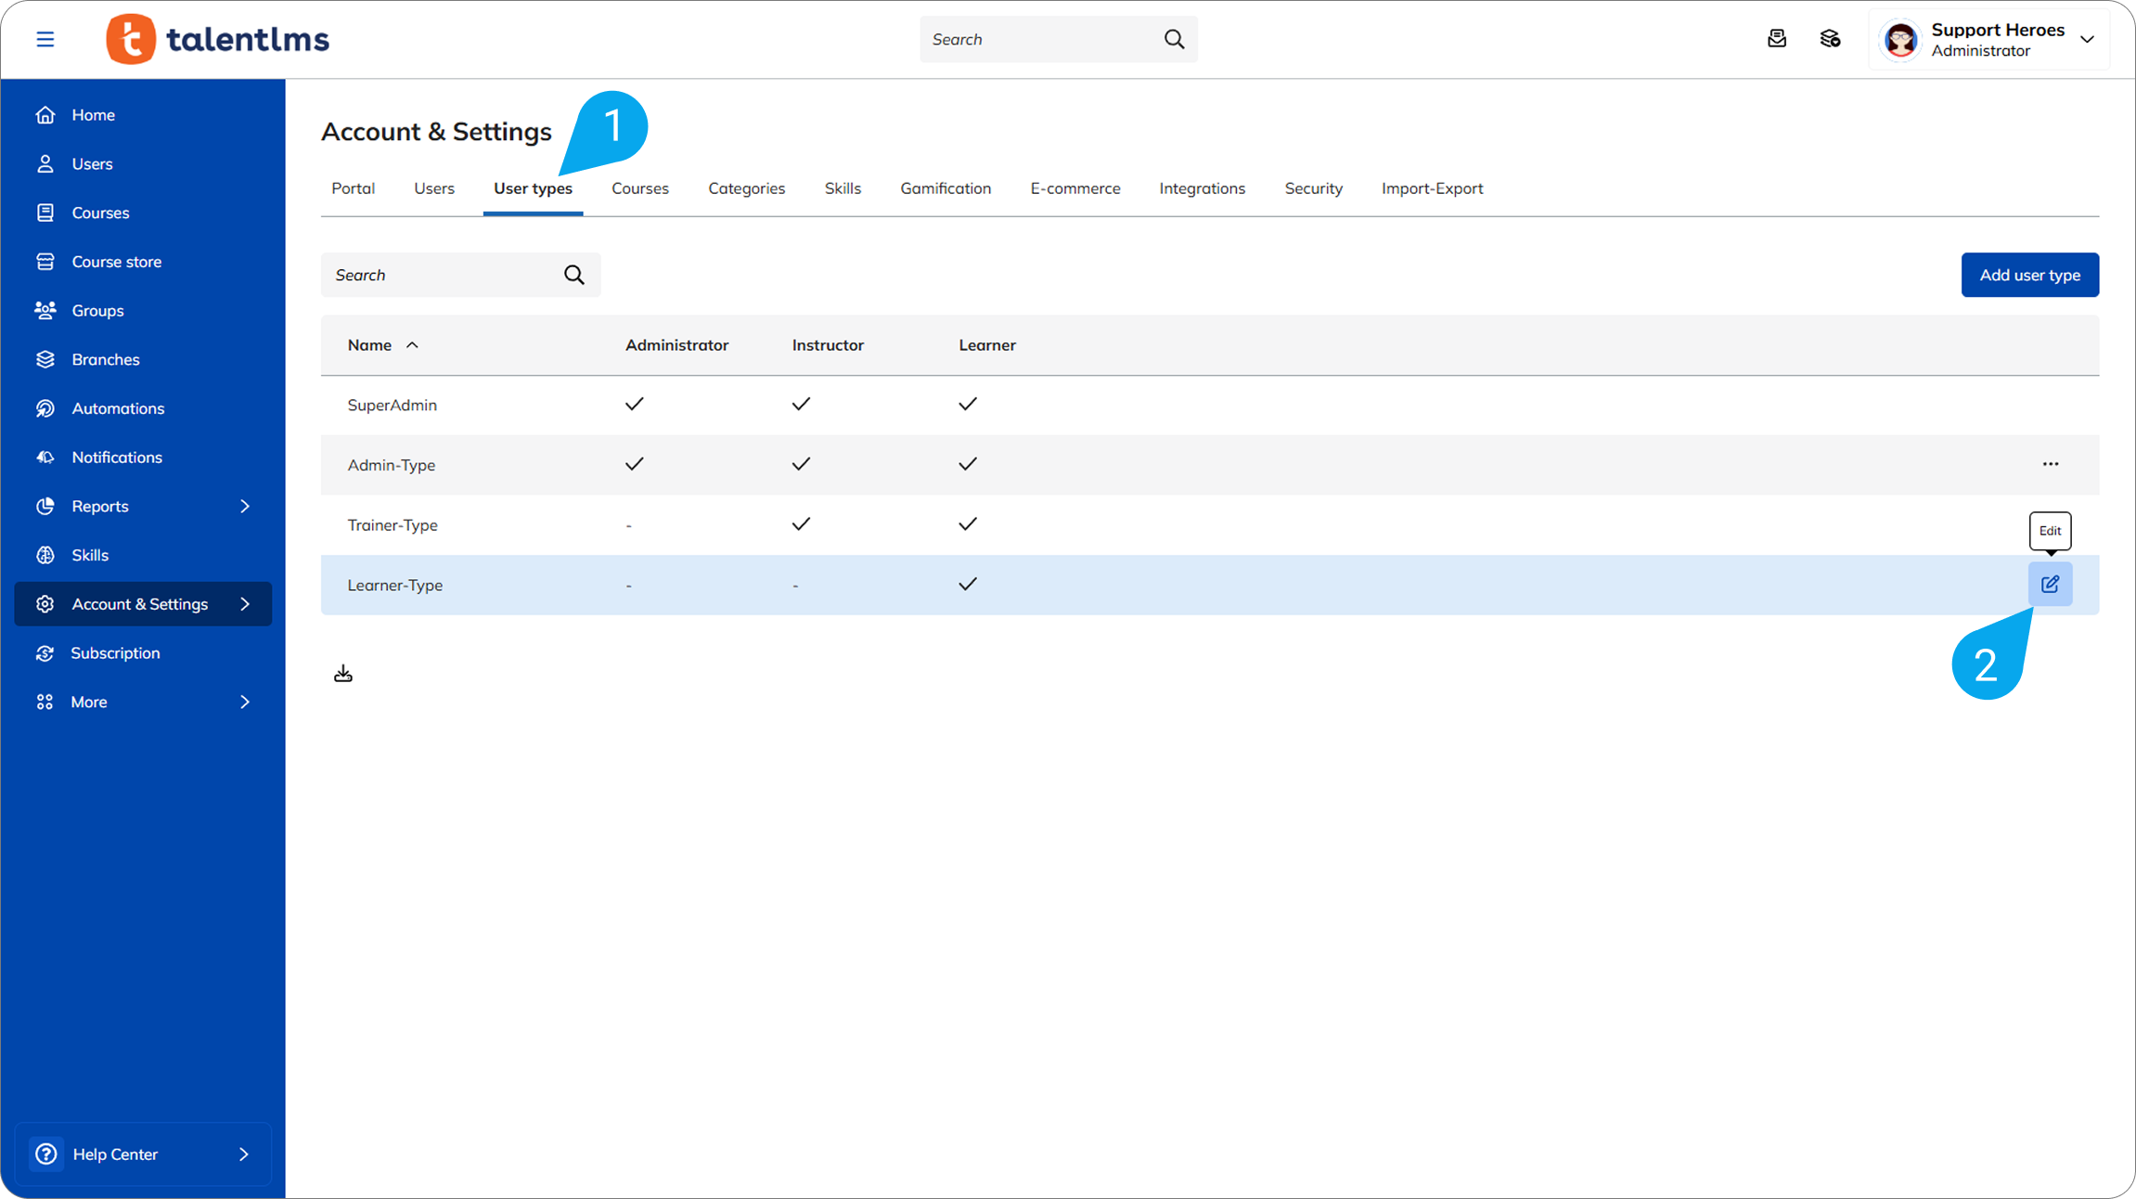Viewport: 2136px width, 1199px height.
Task: Click the hamburger menu icon
Action: point(45,39)
